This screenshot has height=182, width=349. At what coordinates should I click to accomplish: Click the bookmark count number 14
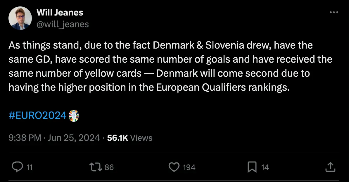pyautogui.click(x=265, y=167)
